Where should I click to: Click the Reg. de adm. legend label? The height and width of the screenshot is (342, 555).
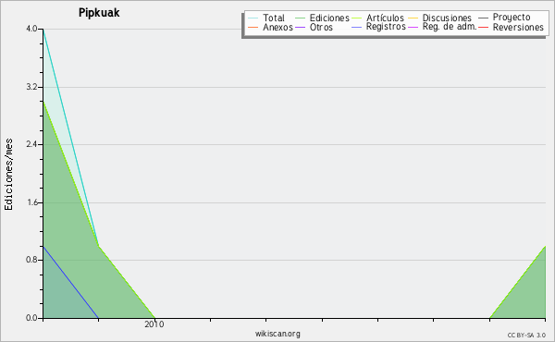point(450,27)
